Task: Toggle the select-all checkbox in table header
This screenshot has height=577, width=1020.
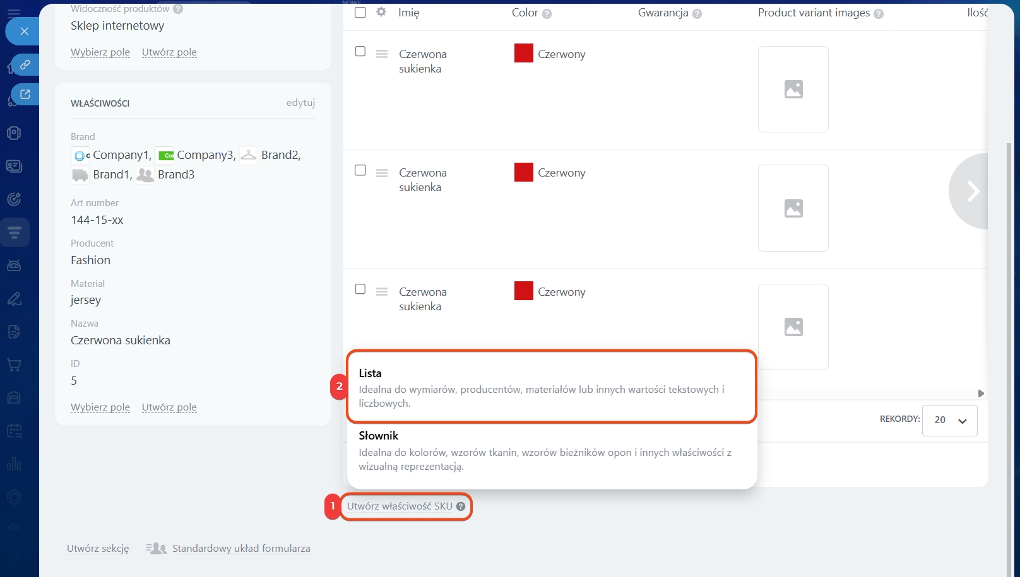Action: tap(360, 13)
